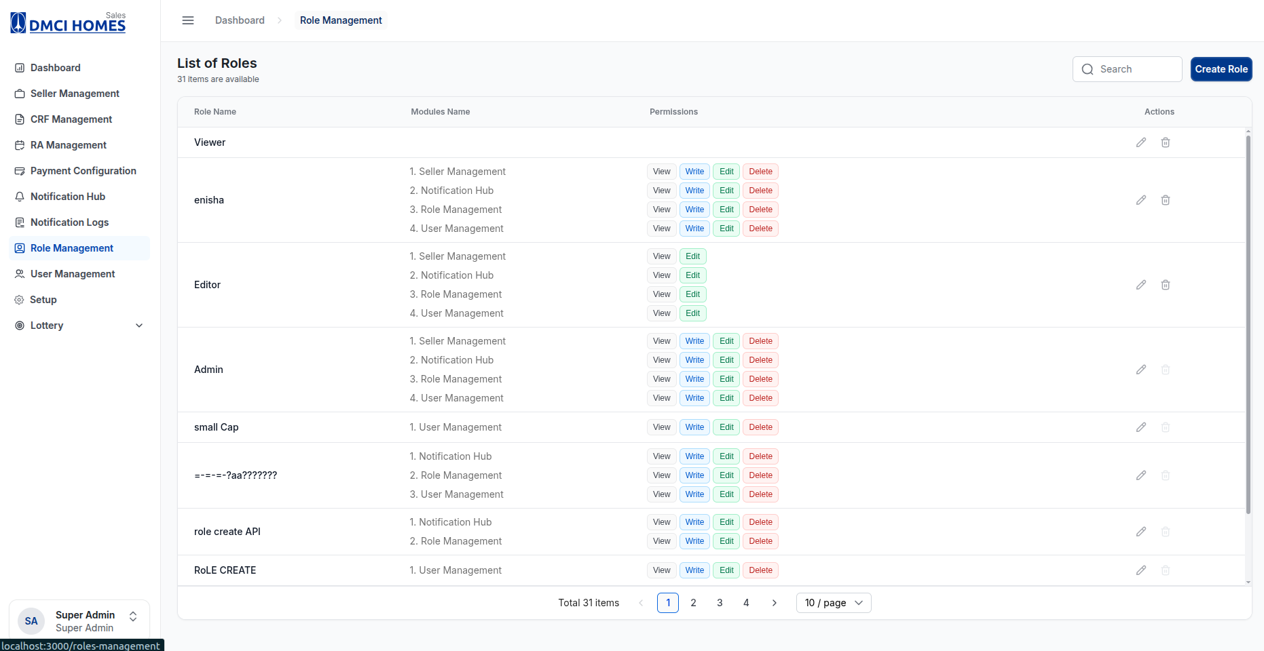
Task: Go to Payment Configuration
Action: [x=79, y=171]
